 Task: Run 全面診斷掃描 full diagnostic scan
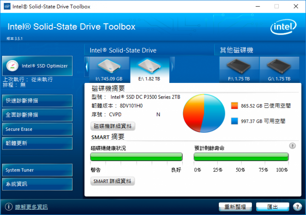tap(37, 115)
